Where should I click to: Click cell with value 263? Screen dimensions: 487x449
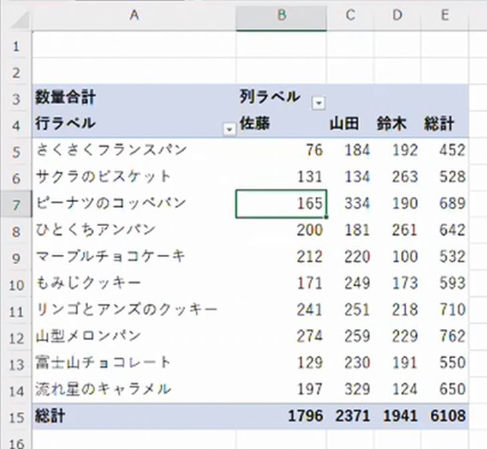click(x=398, y=177)
